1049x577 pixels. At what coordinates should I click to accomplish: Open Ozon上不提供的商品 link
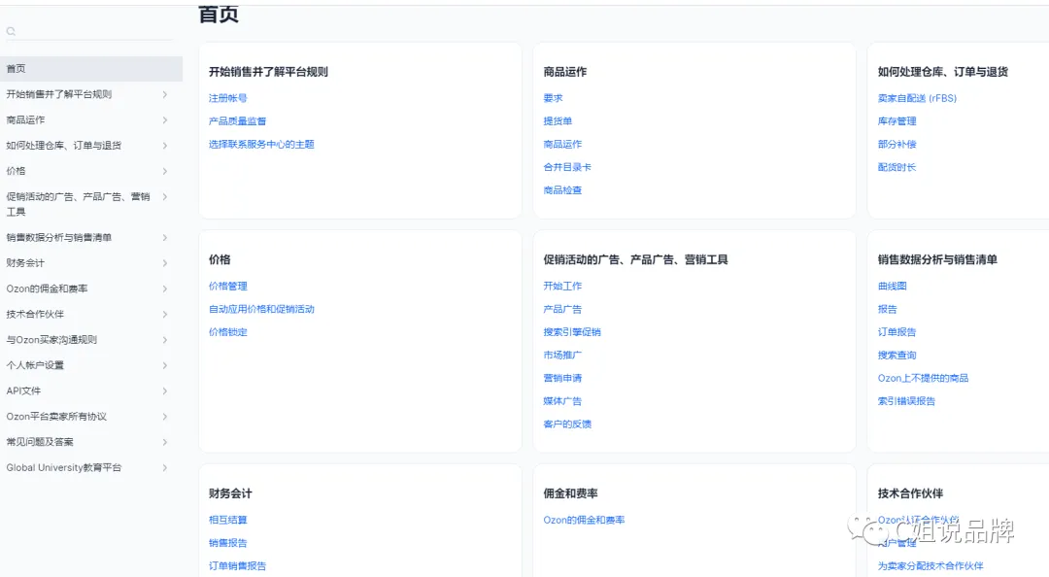pos(924,378)
